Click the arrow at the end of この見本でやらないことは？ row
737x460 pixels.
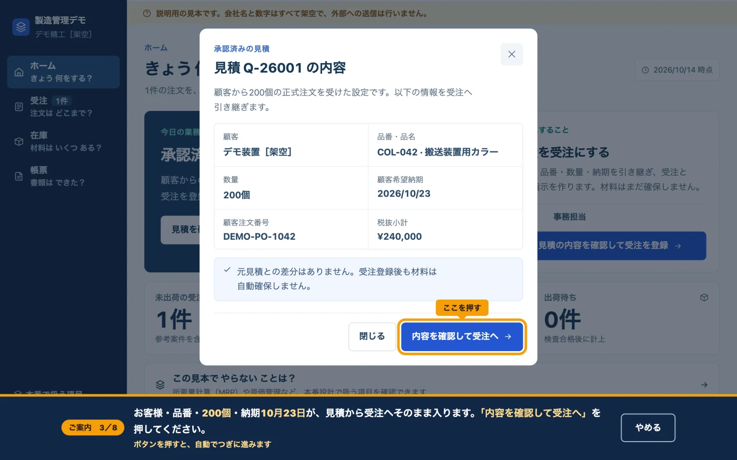pyautogui.click(x=704, y=385)
